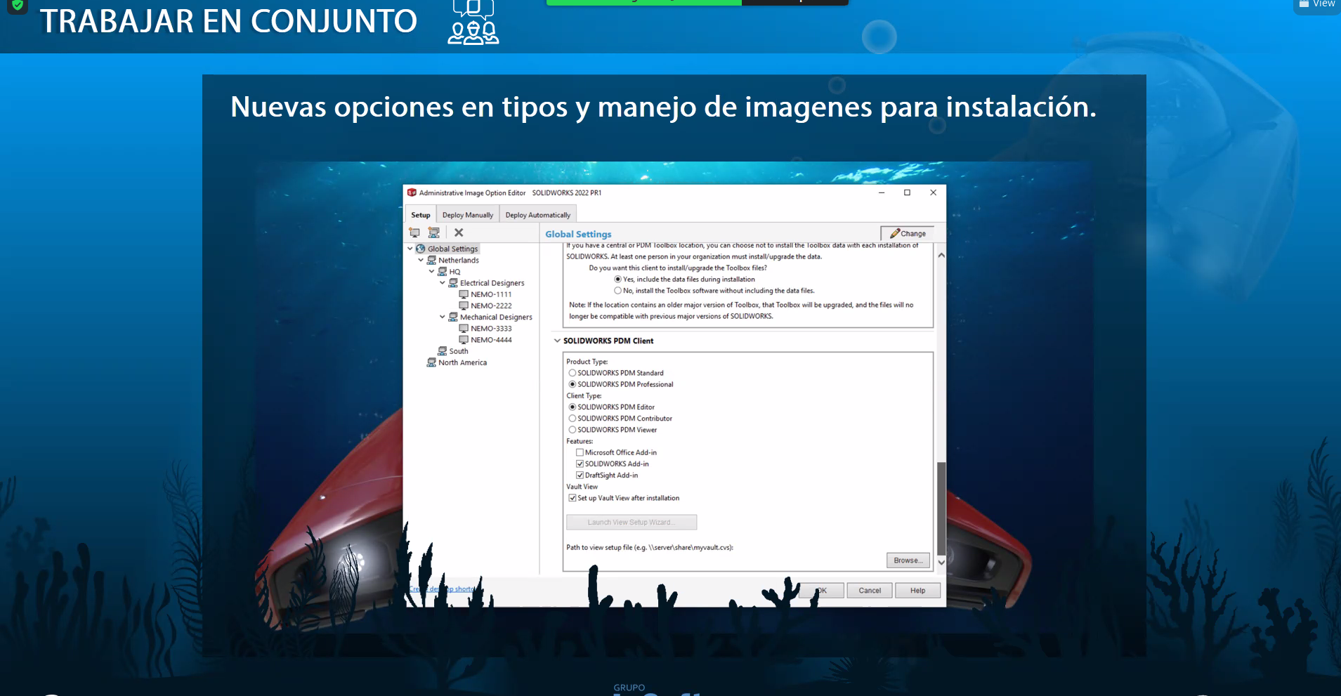Select the Global Settings globe icon

421,249
